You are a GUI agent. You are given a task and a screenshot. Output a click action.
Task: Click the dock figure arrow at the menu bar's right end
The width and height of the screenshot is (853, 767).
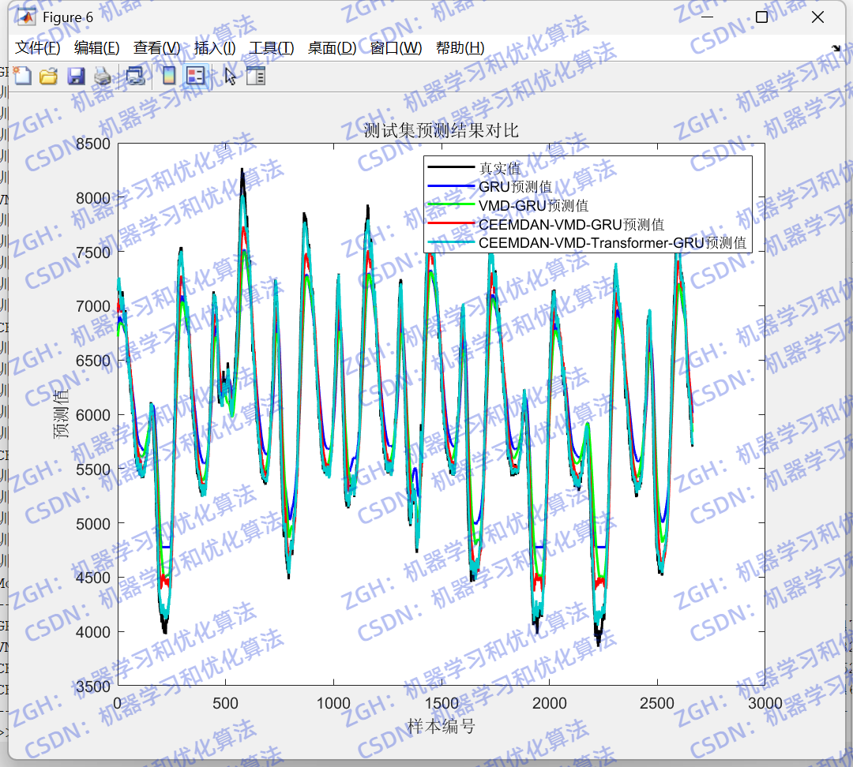(836, 48)
